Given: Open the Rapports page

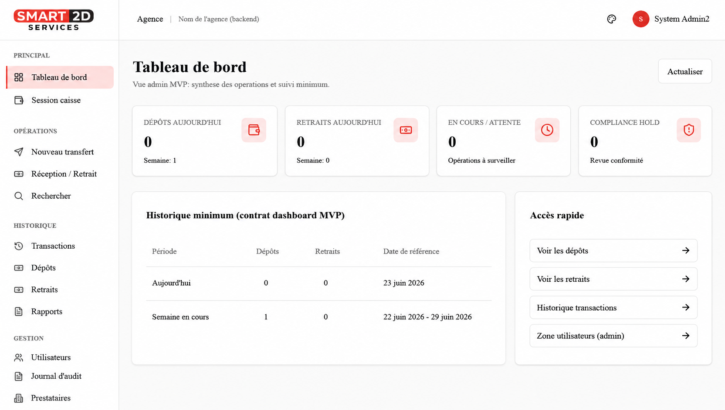Looking at the screenshot, I should 60,312.
